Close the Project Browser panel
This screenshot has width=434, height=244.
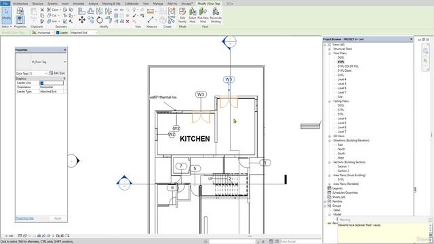411,39
